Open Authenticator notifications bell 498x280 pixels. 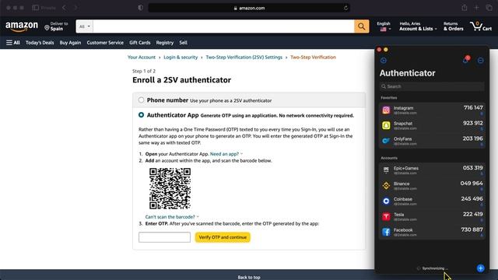click(x=465, y=60)
